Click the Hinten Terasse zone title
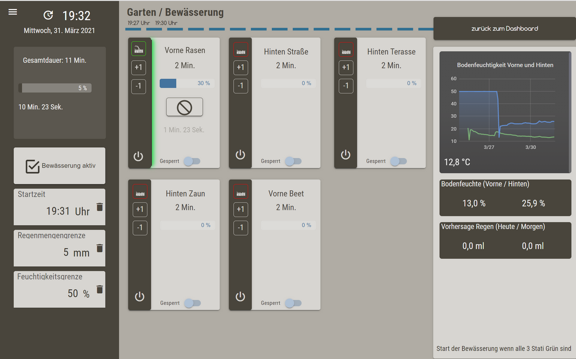The height and width of the screenshot is (359, 576). (391, 51)
